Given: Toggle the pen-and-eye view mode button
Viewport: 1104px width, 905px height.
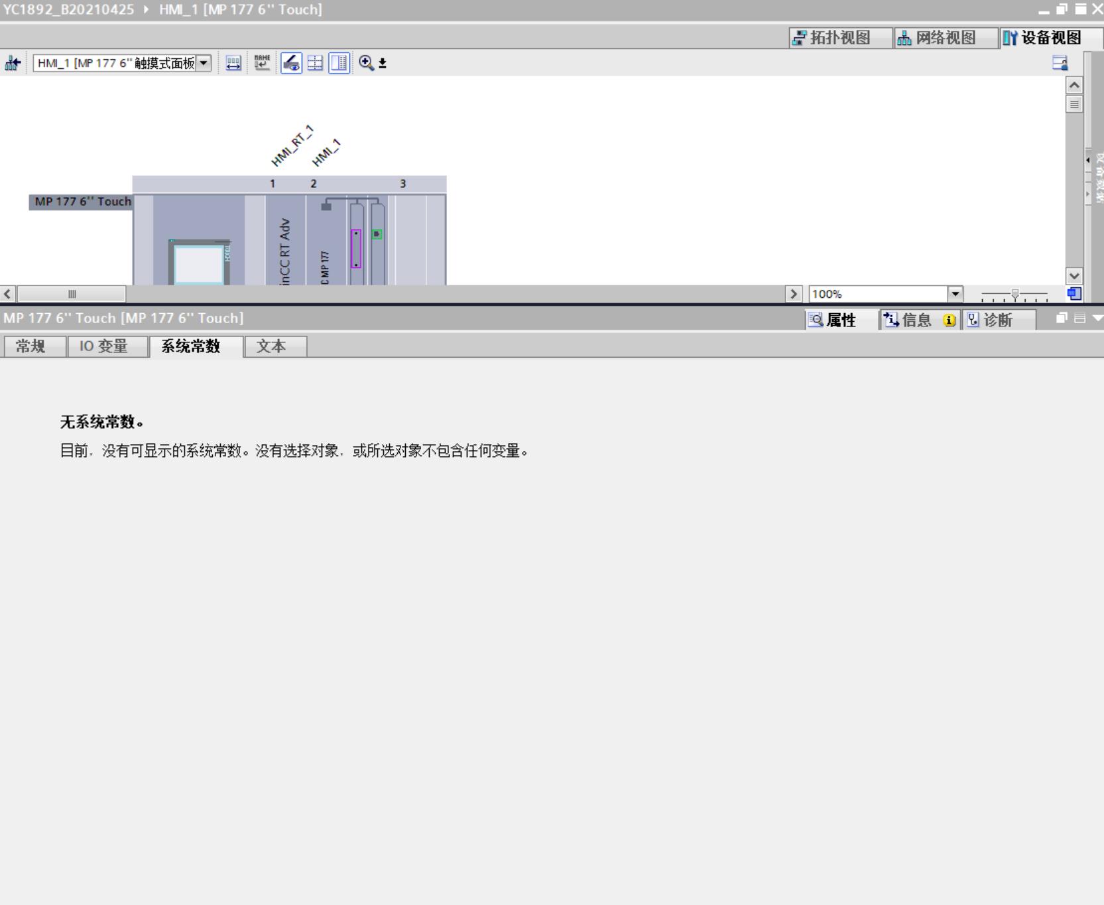Looking at the screenshot, I should point(291,63).
